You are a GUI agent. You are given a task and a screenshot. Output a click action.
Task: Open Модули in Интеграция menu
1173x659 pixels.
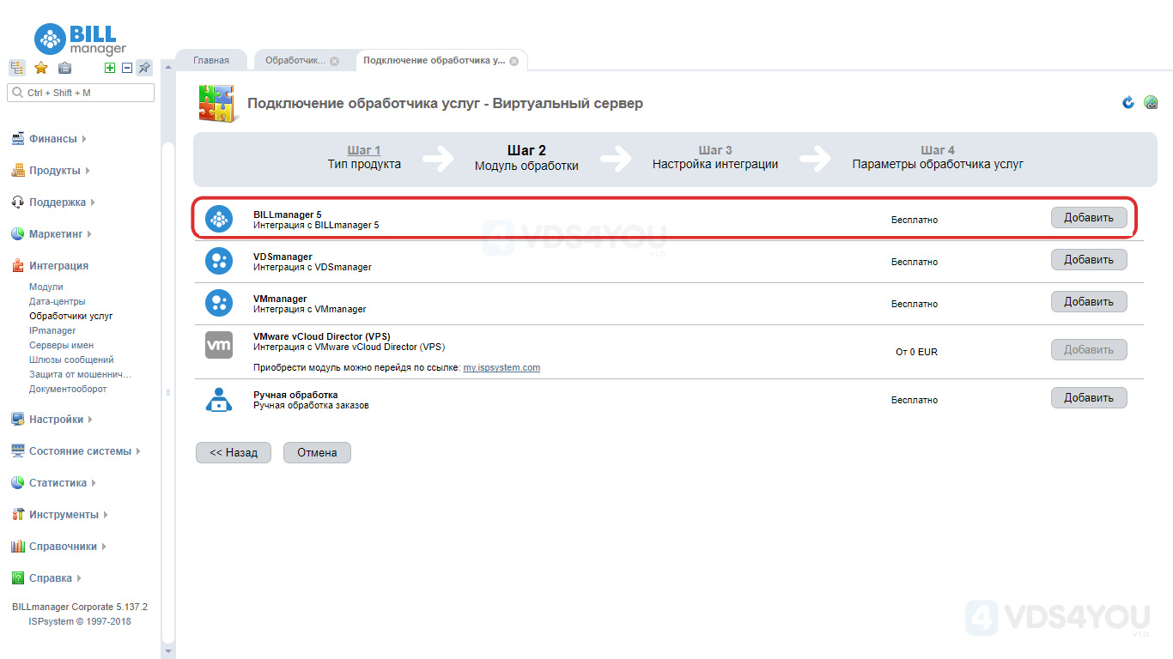click(x=46, y=287)
